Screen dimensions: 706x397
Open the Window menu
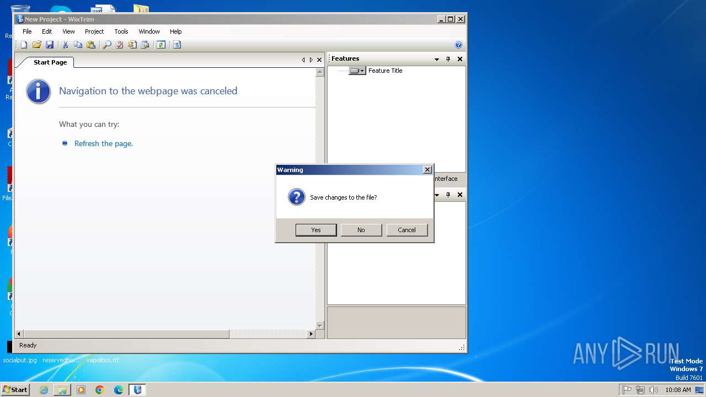click(x=149, y=31)
